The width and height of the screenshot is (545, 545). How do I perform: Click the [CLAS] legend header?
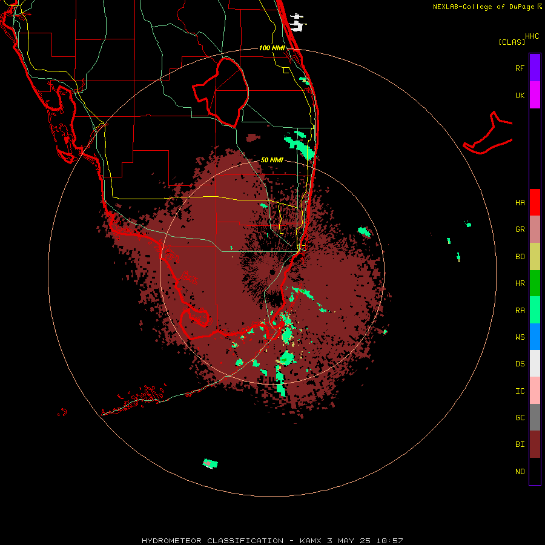pyautogui.click(x=512, y=42)
